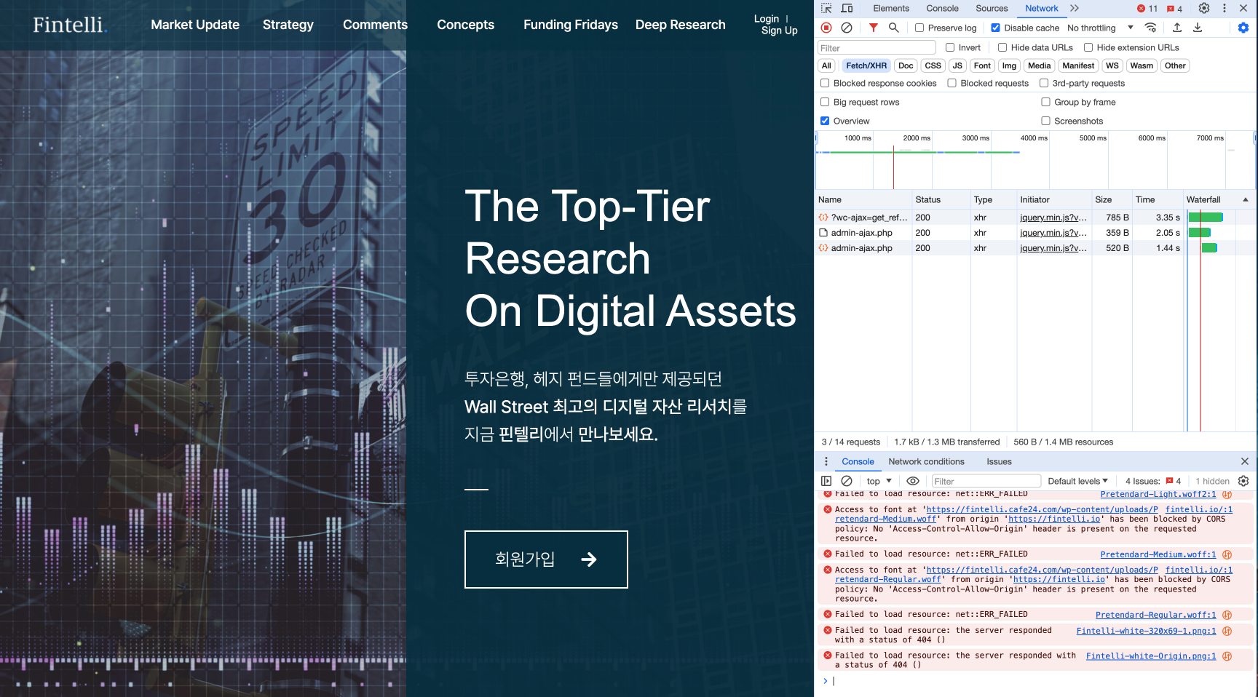Click AI assist icon beside Fintelli-white-Origin.png:1

[1227, 656]
